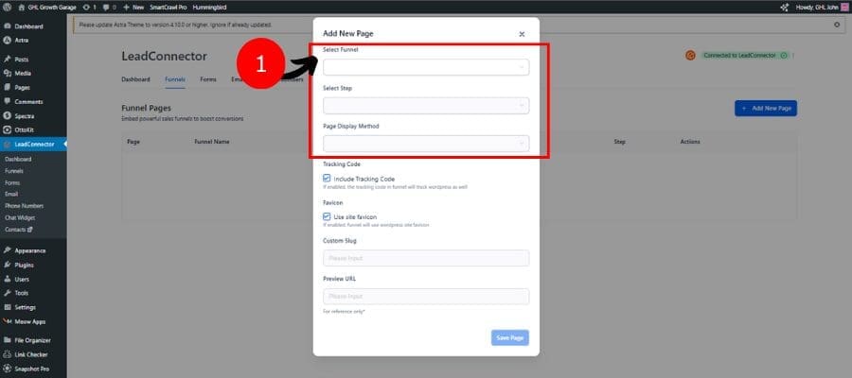Click the Page column header
Screen dimensions: 852x378
coord(133,142)
